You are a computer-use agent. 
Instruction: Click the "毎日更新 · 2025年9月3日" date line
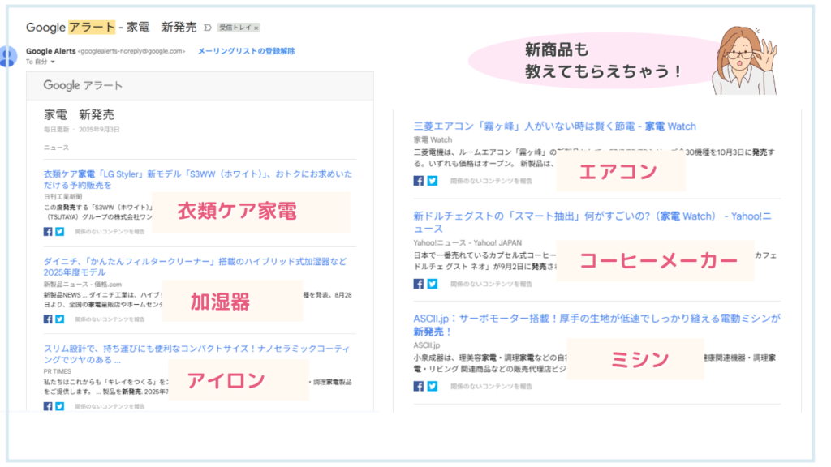point(82,129)
